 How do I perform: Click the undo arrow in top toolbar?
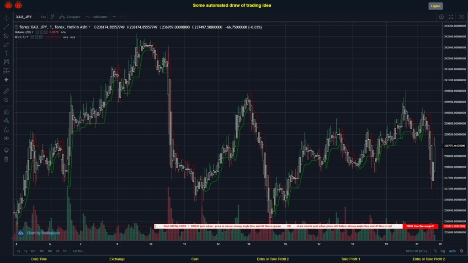click(x=115, y=17)
